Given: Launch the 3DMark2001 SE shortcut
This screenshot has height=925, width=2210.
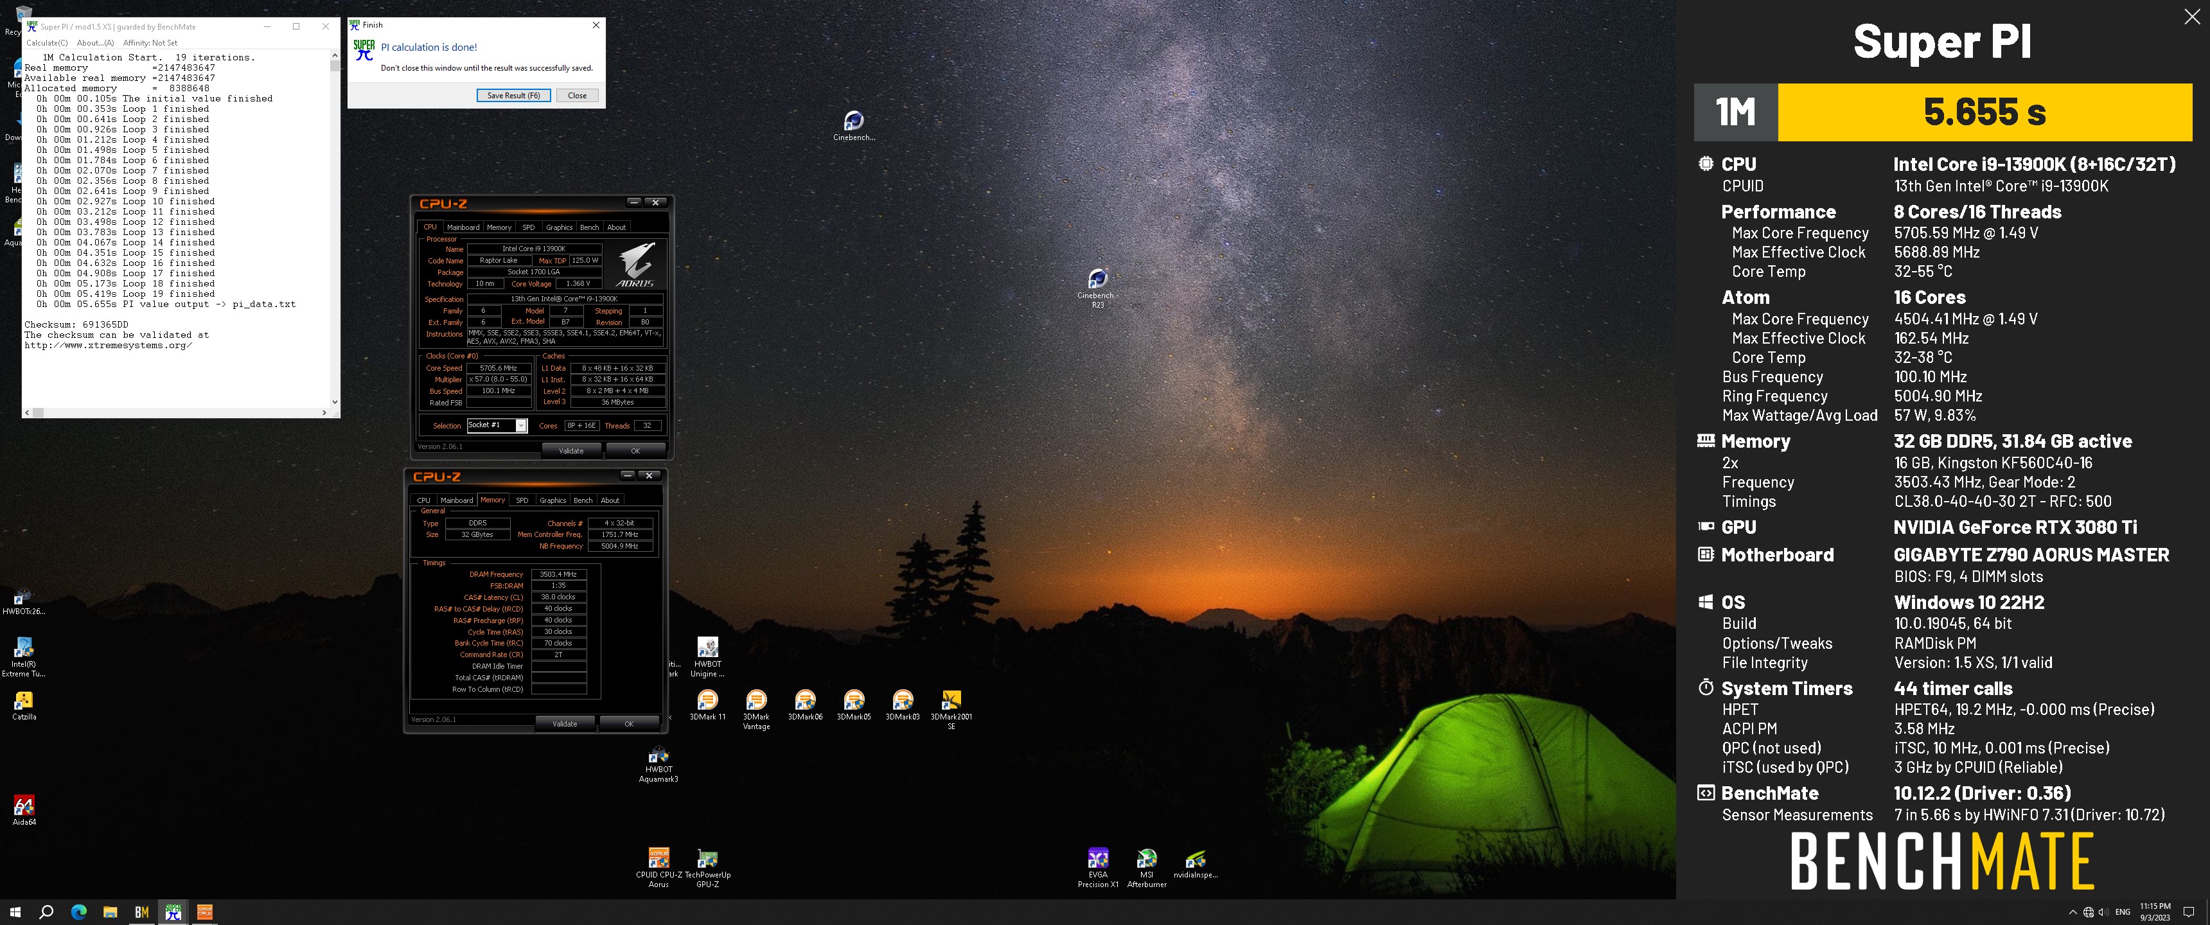Looking at the screenshot, I should 951,710.
